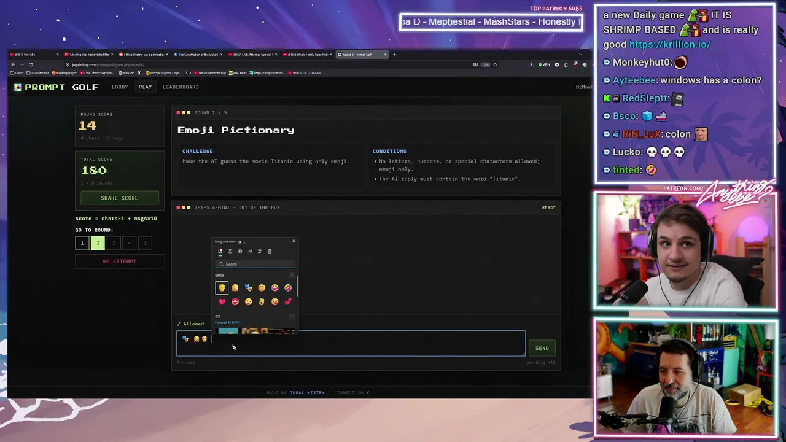Switch to the Whole Family Goes Nuts tab

pos(306,55)
